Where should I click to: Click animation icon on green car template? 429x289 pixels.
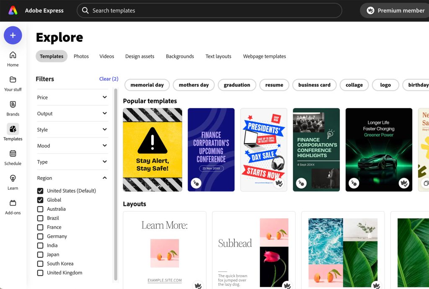point(354,183)
